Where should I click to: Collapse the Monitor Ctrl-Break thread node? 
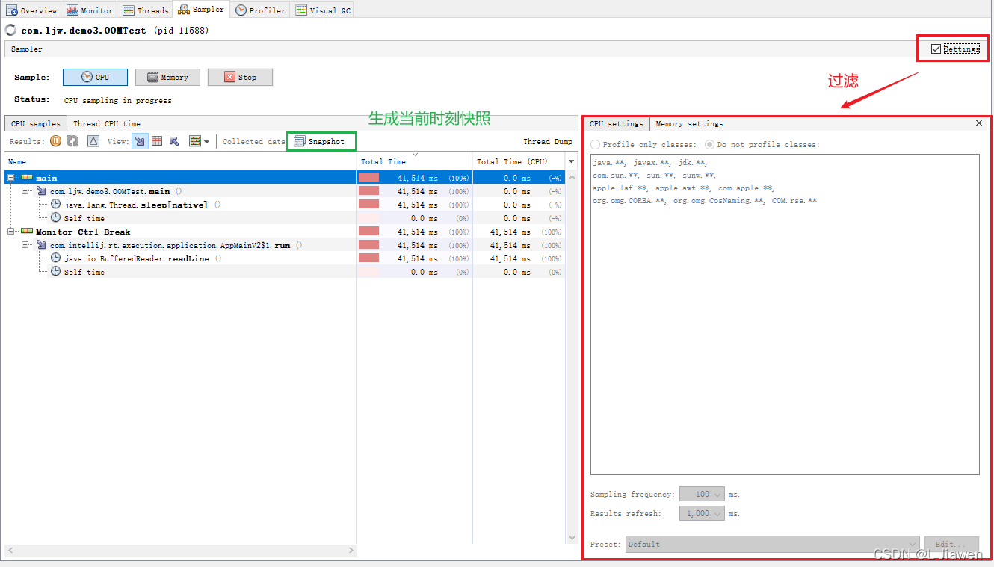(11, 232)
